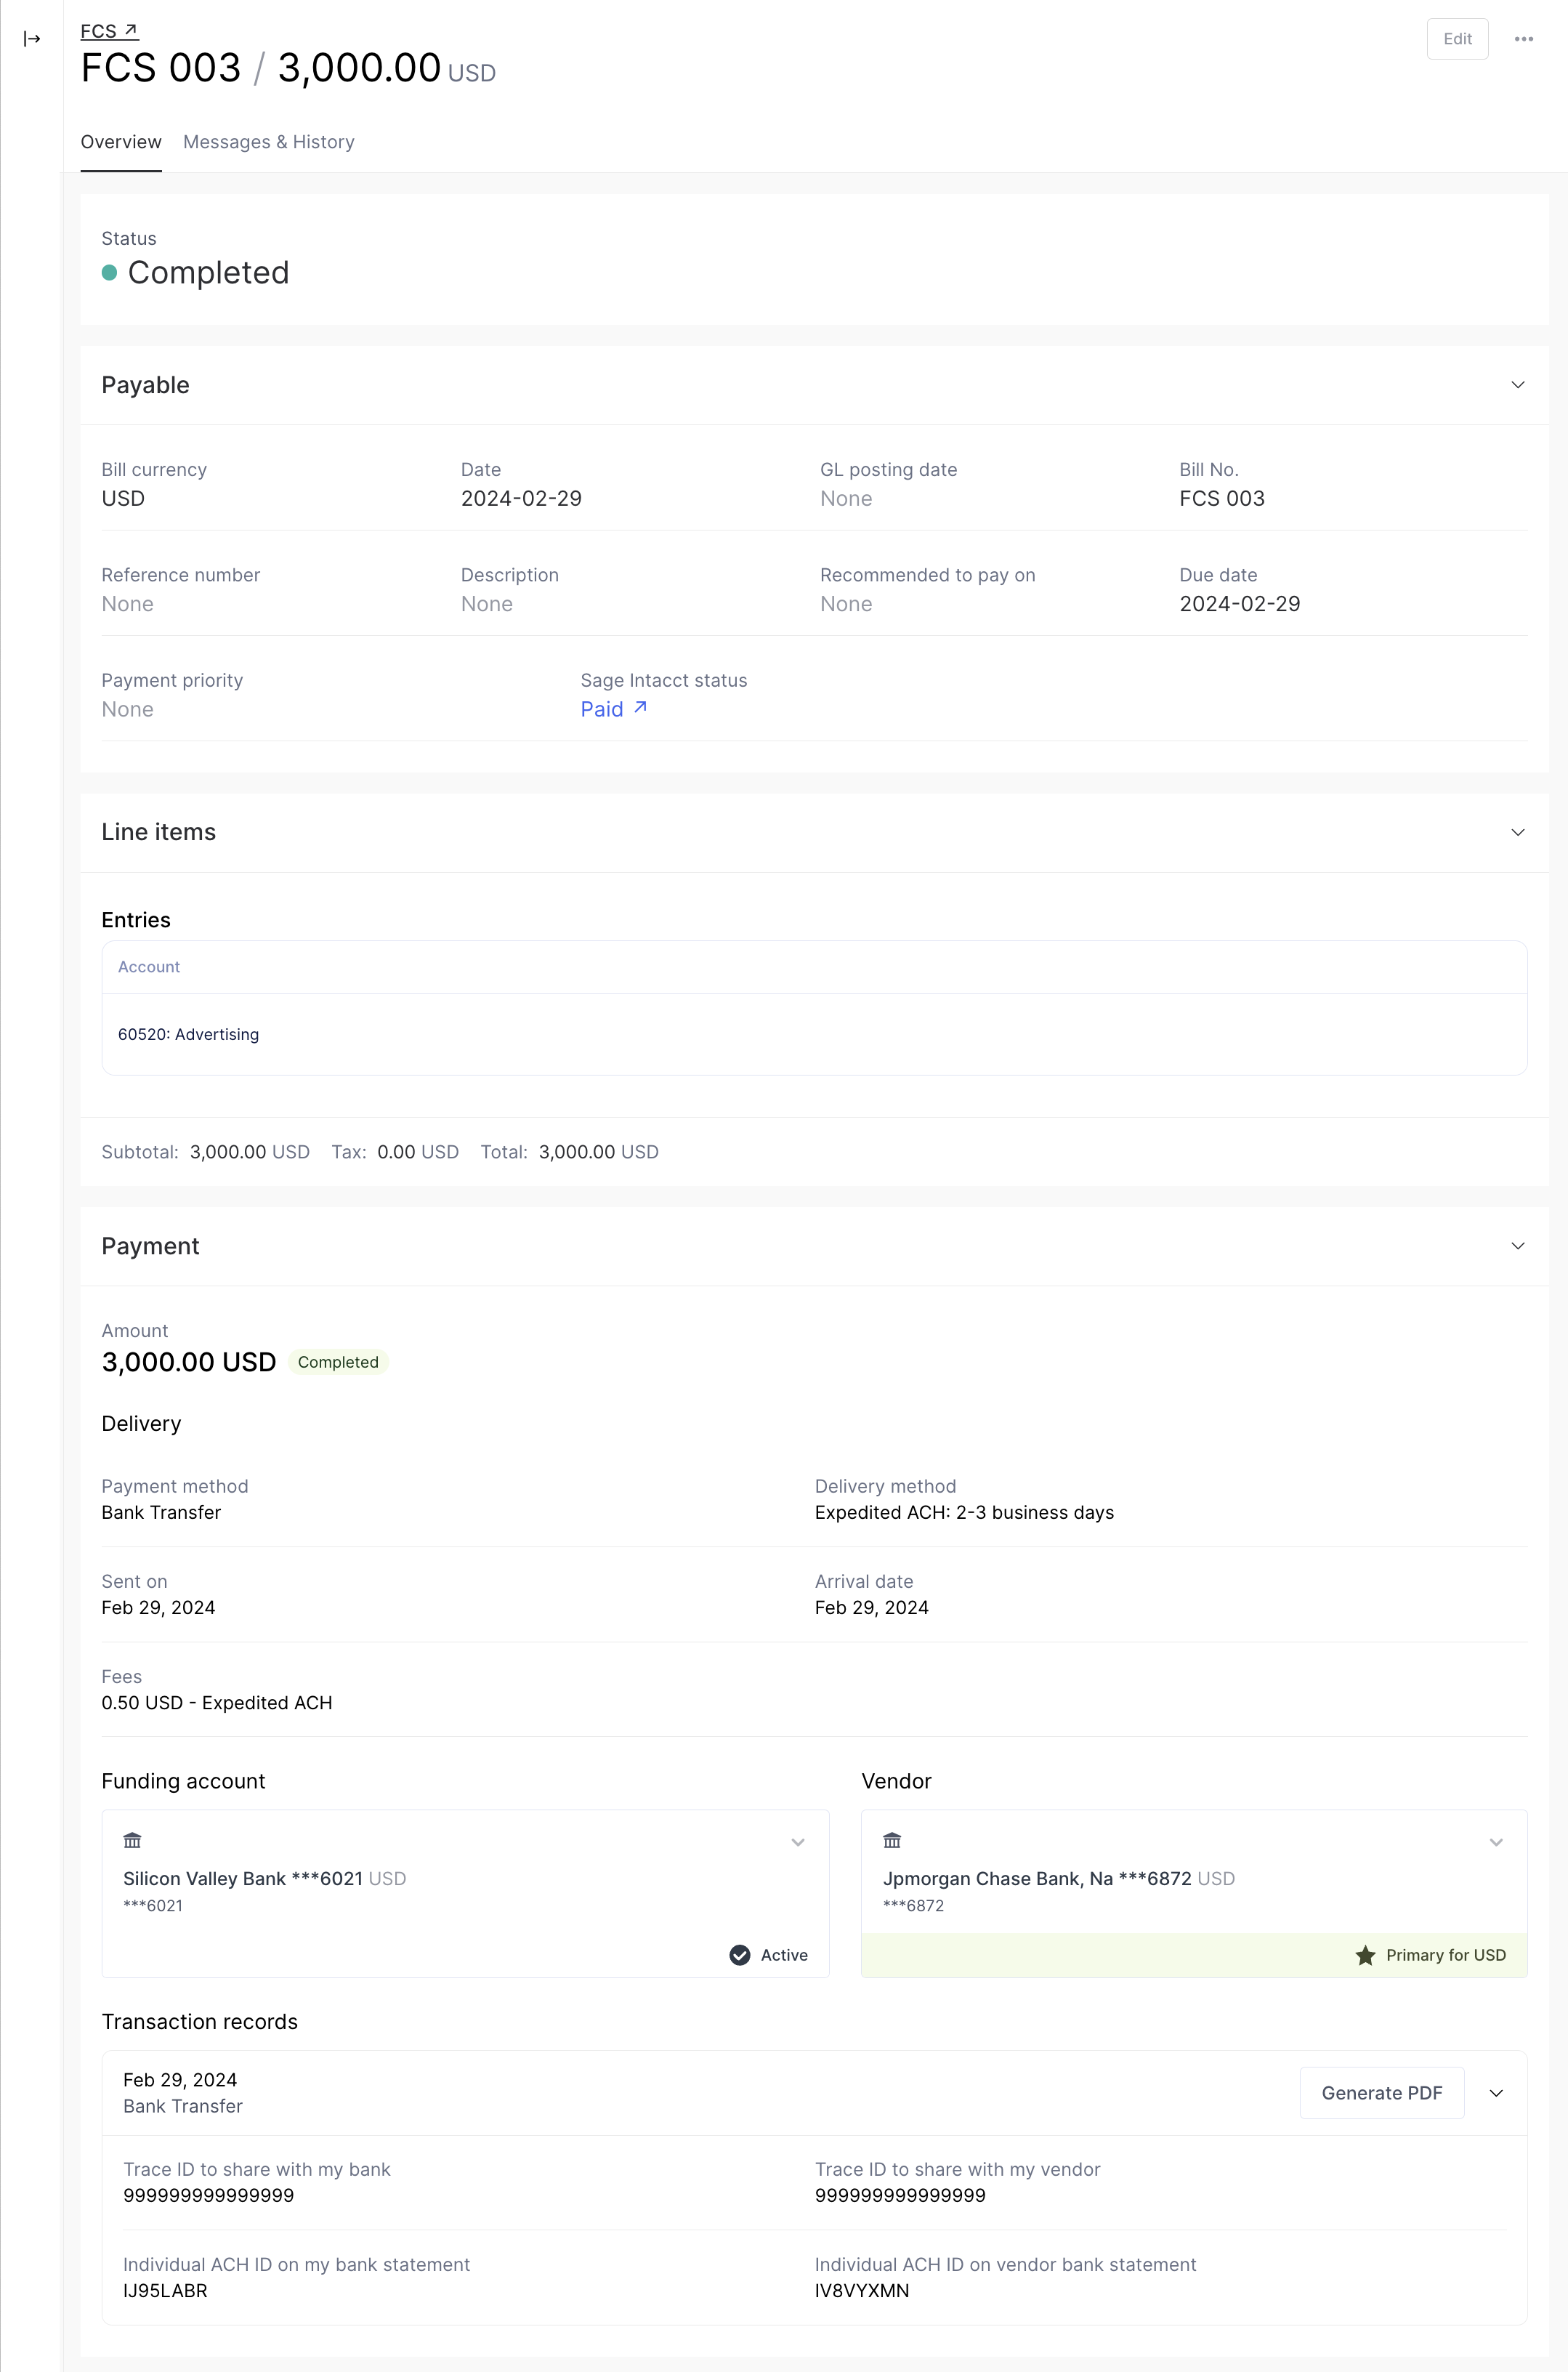Viewport: 1568px width, 2372px height.
Task: Collapse the Payable section chevron
Action: coord(1517,385)
